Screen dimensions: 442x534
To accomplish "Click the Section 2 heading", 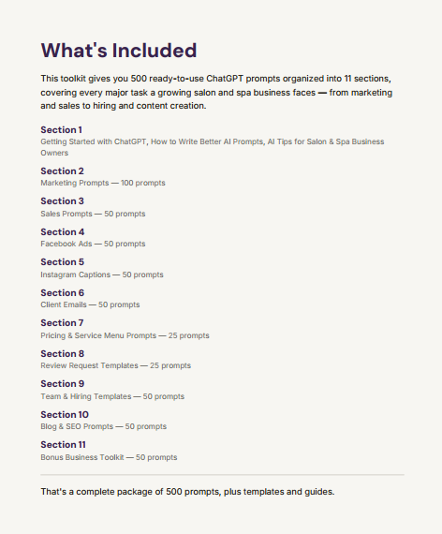I will coord(63,171).
